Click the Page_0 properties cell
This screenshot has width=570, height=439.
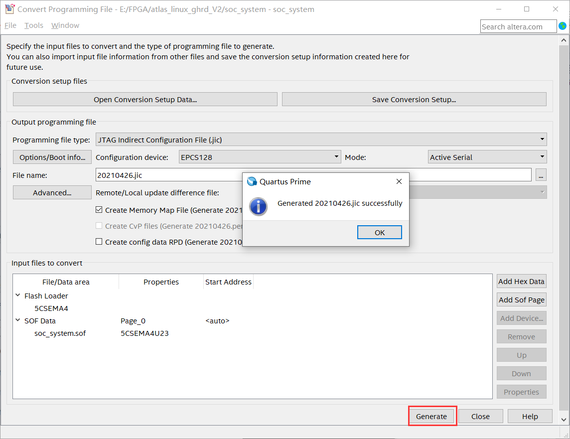133,320
